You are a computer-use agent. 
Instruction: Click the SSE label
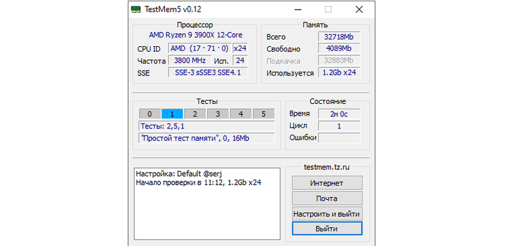(x=143, y=73)
